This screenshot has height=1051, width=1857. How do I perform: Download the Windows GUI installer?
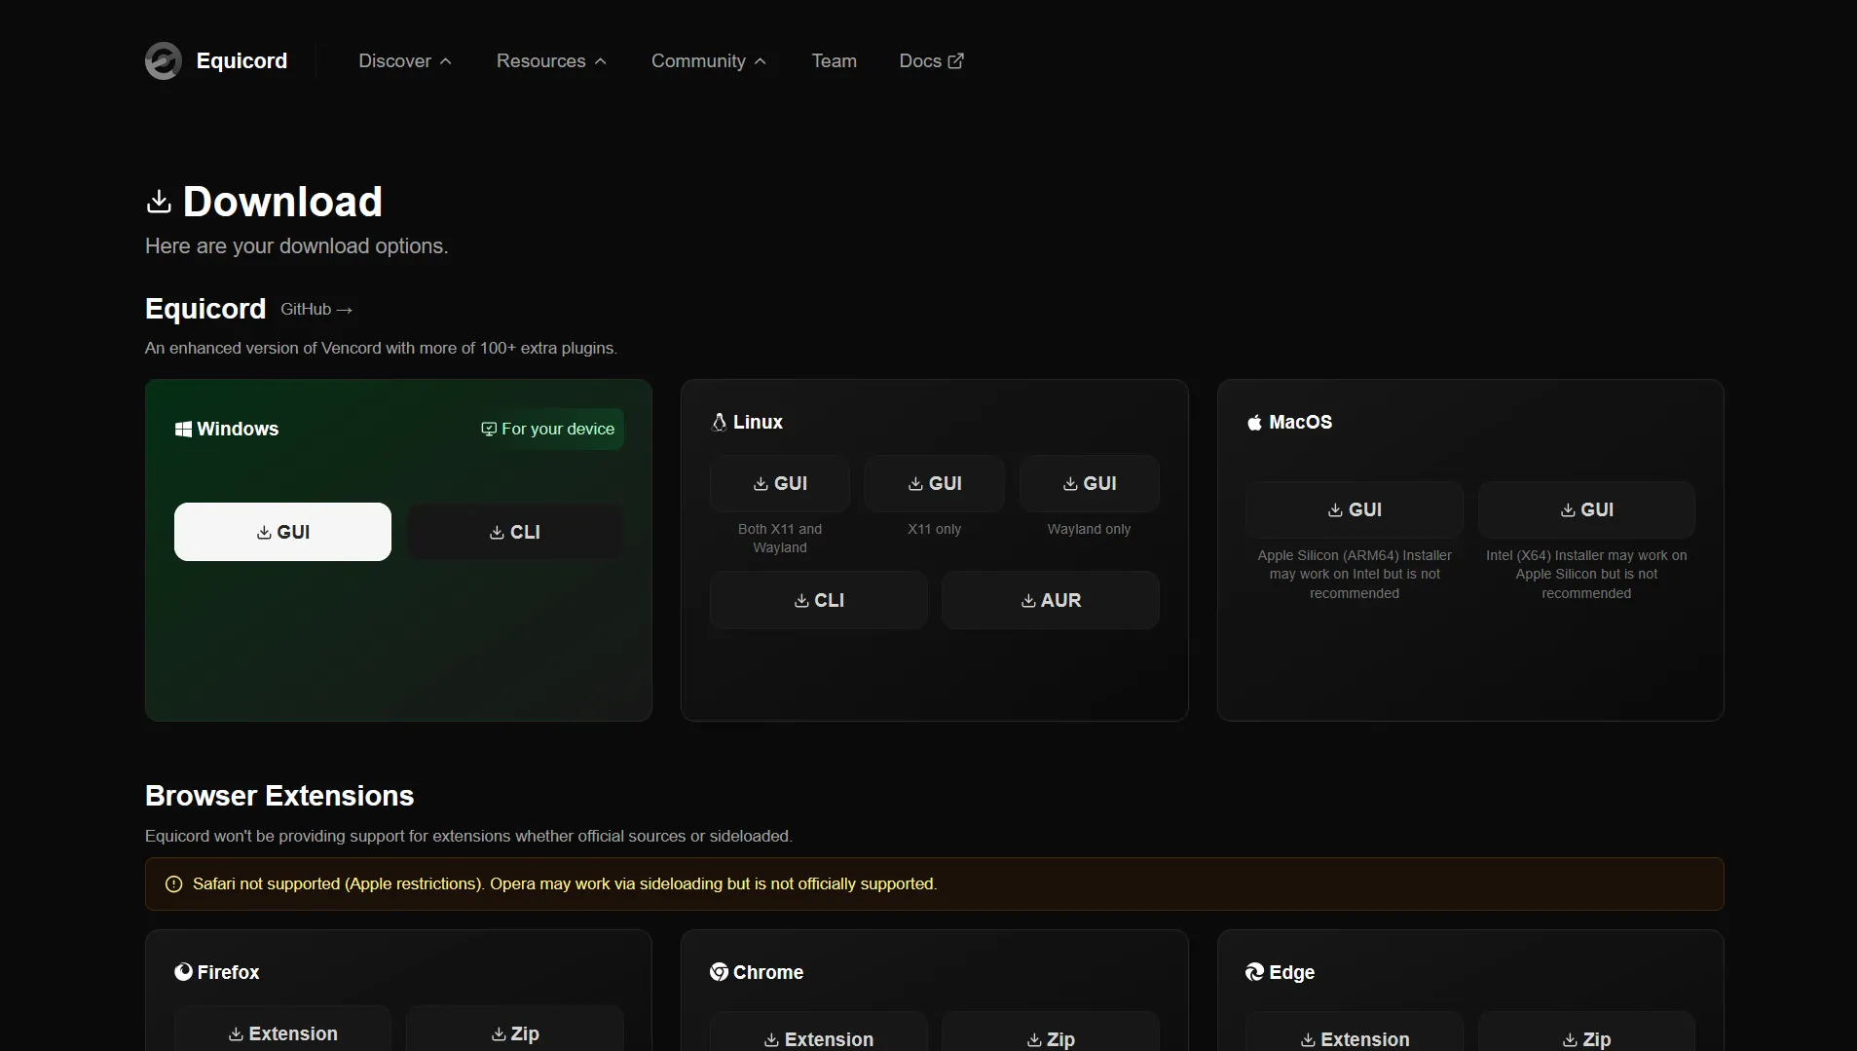[282, 532]
